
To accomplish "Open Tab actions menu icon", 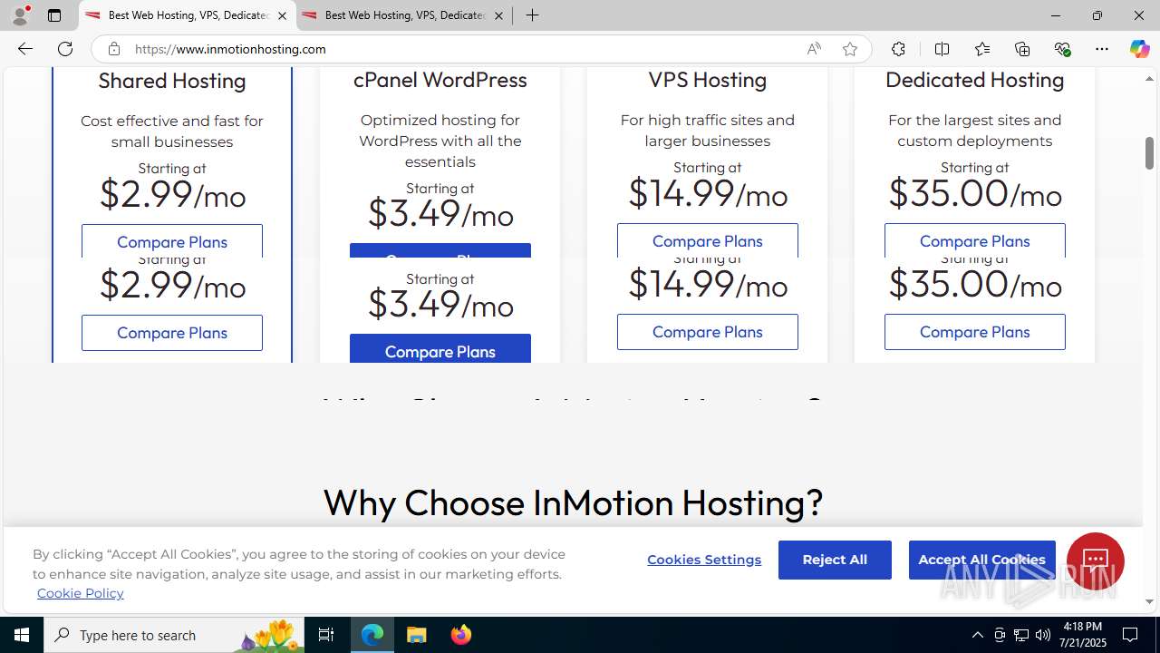I will (x=54, y=15).
